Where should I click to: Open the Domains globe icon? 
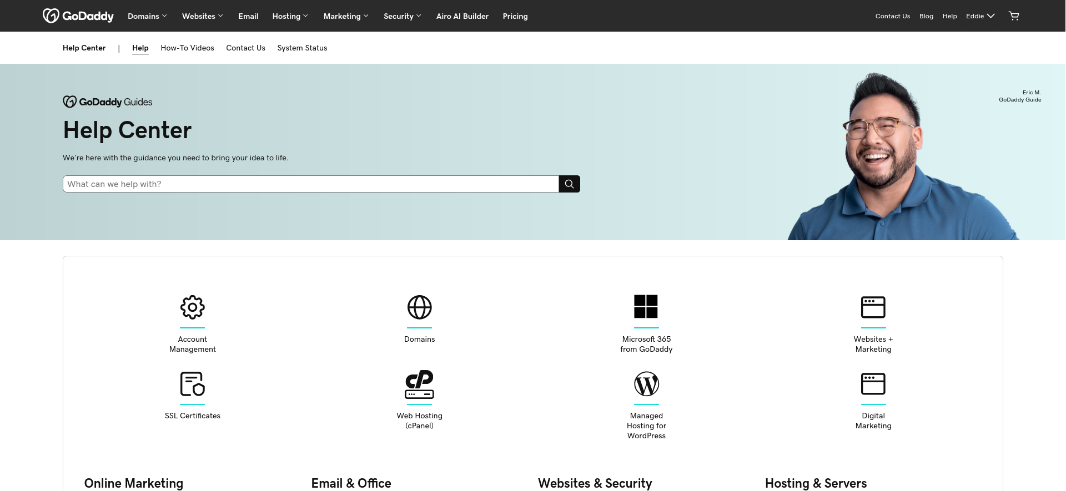(420, 307)
